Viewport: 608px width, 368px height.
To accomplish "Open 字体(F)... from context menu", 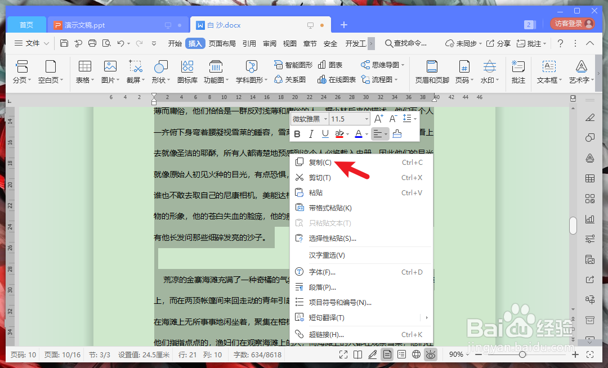I will pos(361,272).
